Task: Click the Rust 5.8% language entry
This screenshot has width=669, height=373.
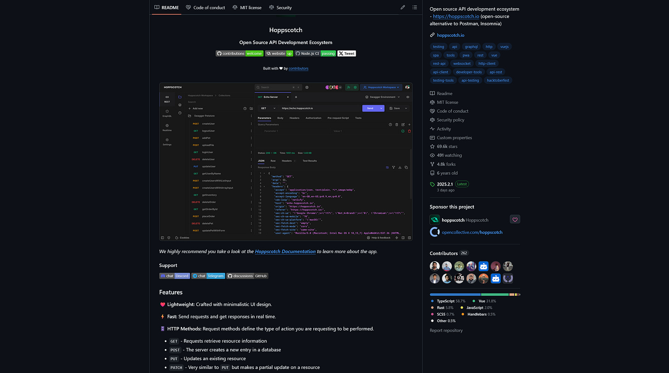Action: pos(442,308)
